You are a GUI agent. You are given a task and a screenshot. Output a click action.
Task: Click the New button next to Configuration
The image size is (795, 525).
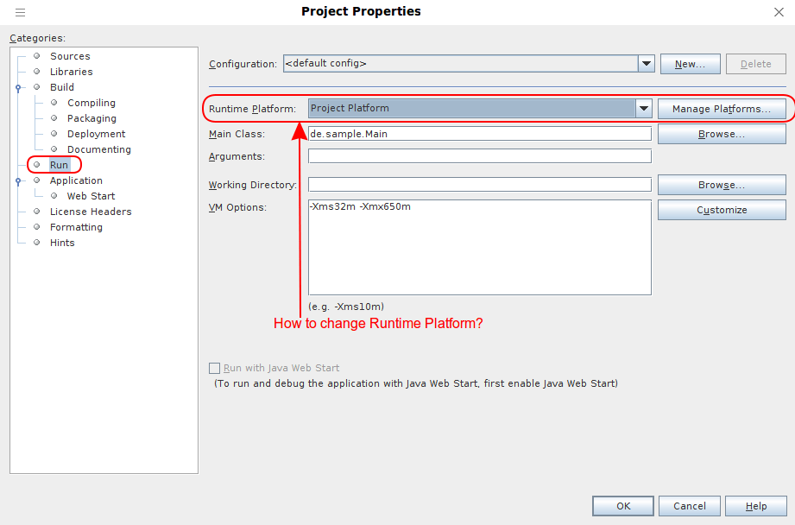click(x=690, y=63)
